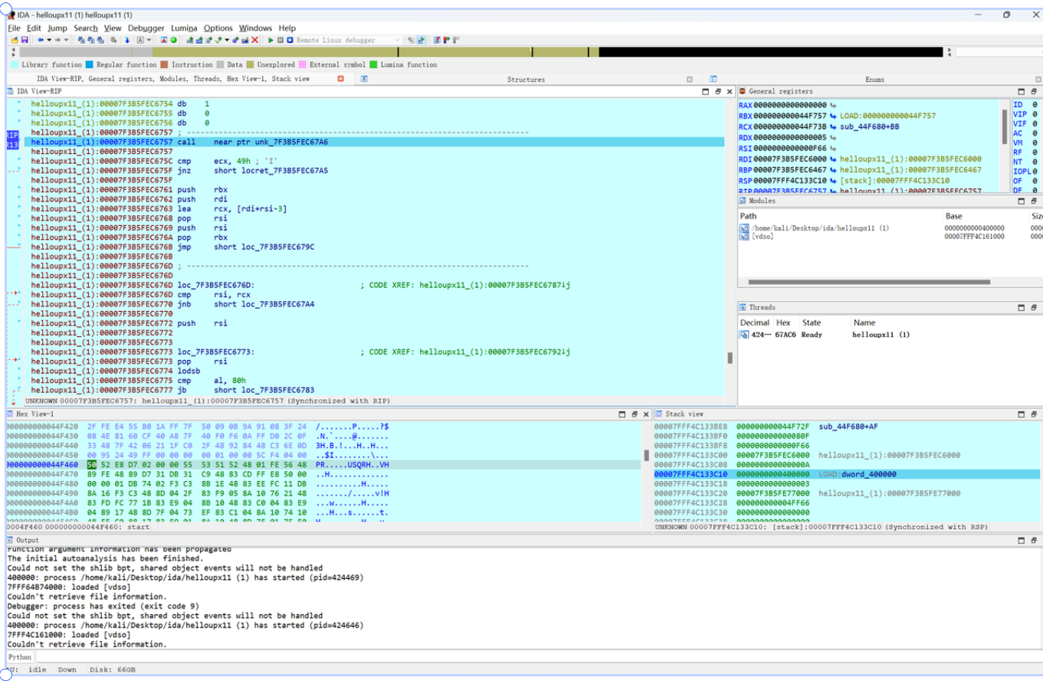Click the Threads panel title icon
The width and height of the screenshot is (1043, 684).
pyautogui.click(x=743, y=307)
